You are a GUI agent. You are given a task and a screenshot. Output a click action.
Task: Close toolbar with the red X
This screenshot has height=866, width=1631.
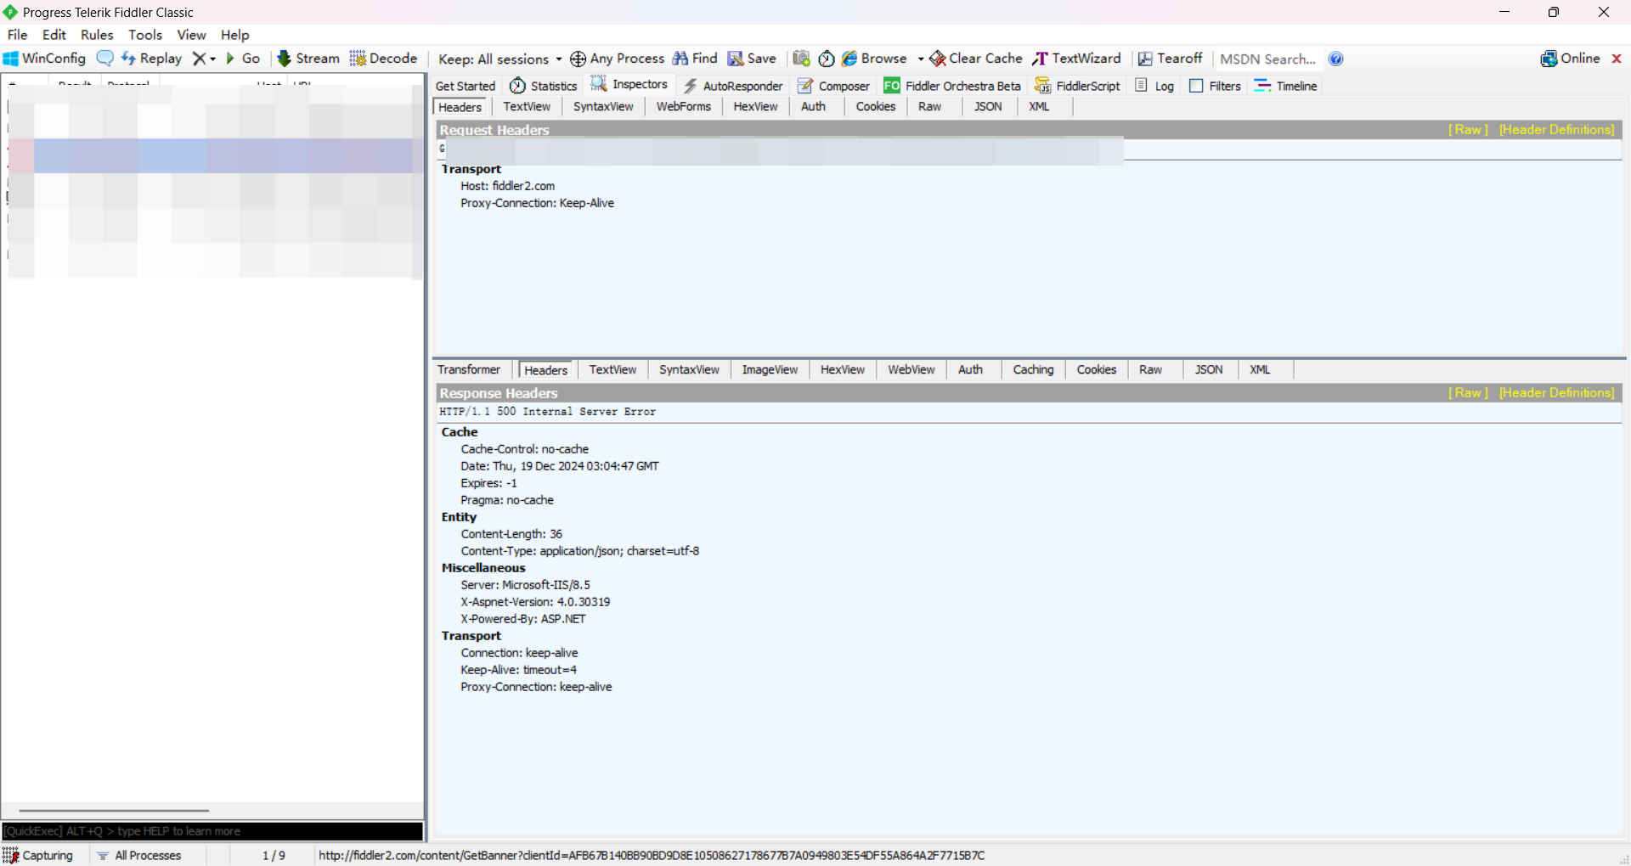[1617, 59]
